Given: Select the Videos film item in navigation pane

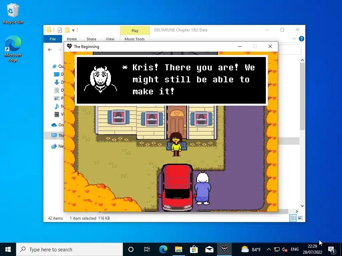Looking at the screenshot, I should [58, 114].
